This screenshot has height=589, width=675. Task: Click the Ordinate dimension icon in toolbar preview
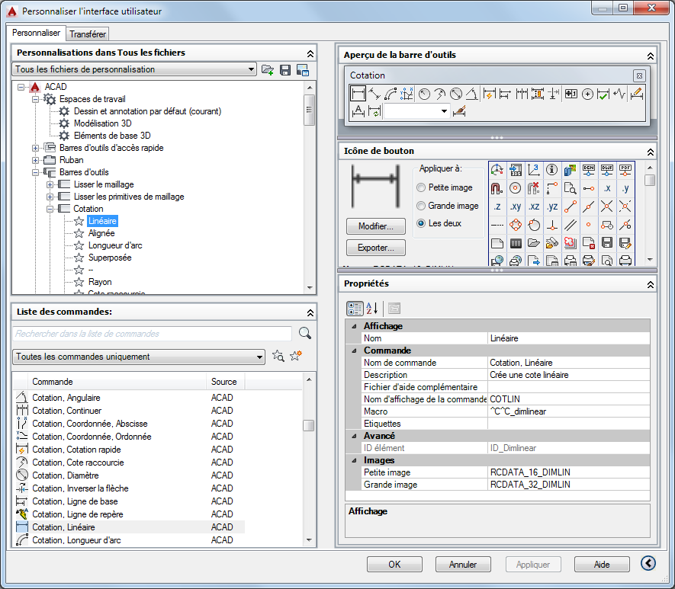(407, 93)
